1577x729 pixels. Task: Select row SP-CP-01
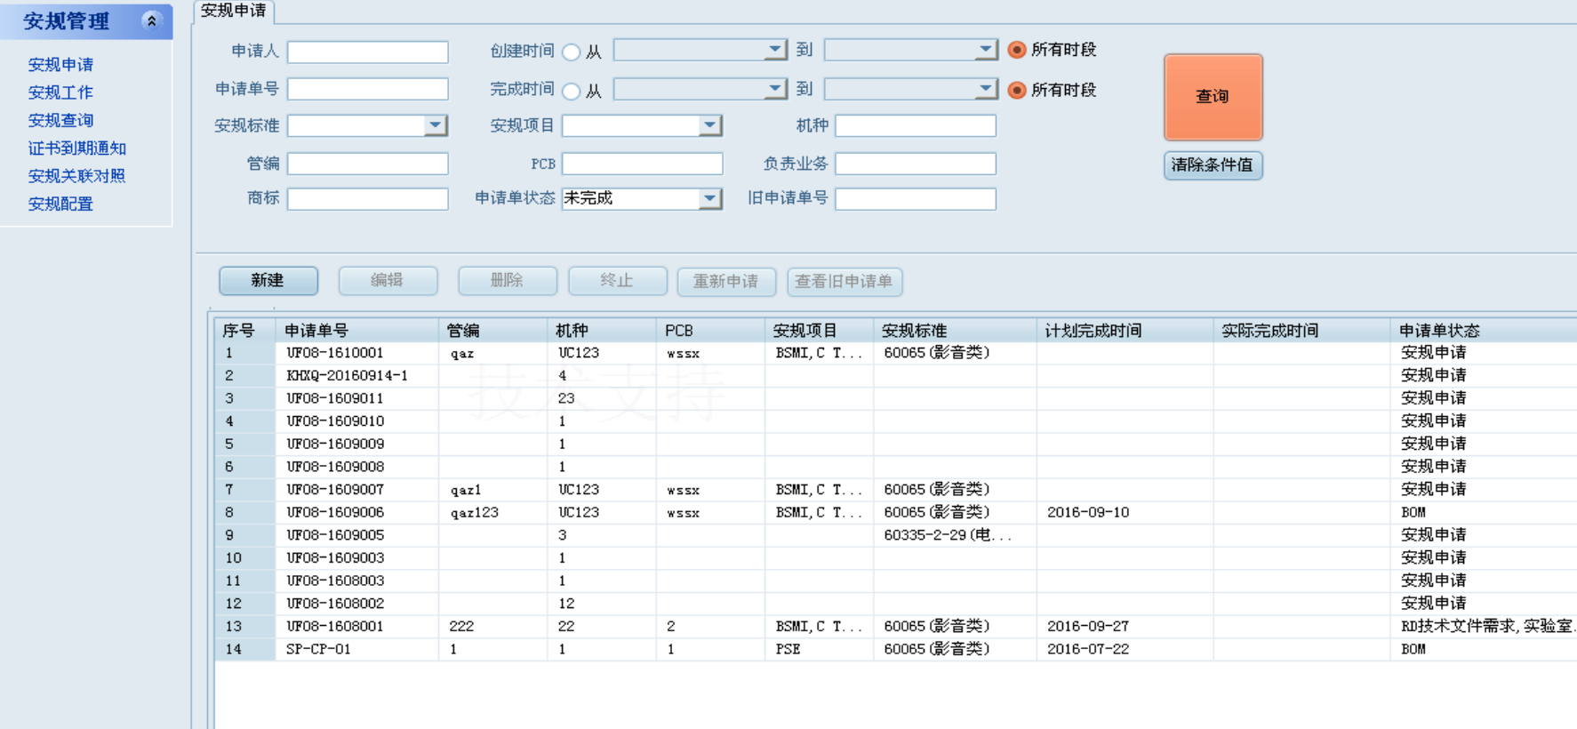896,650
